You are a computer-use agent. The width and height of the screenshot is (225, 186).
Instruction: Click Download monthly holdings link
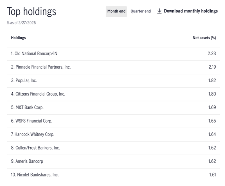(x=191, y=11)
